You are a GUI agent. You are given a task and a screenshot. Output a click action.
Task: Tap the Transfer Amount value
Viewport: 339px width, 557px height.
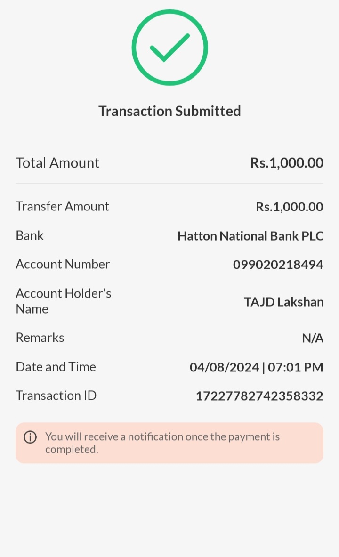tap(289, 207)
